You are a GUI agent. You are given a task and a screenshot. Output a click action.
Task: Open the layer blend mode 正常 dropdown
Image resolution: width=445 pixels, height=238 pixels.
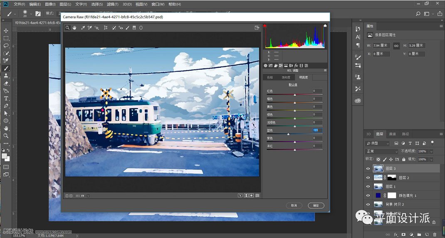382,151
